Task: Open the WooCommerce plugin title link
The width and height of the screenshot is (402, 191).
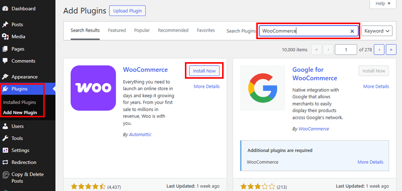Action: coord(145,70)
